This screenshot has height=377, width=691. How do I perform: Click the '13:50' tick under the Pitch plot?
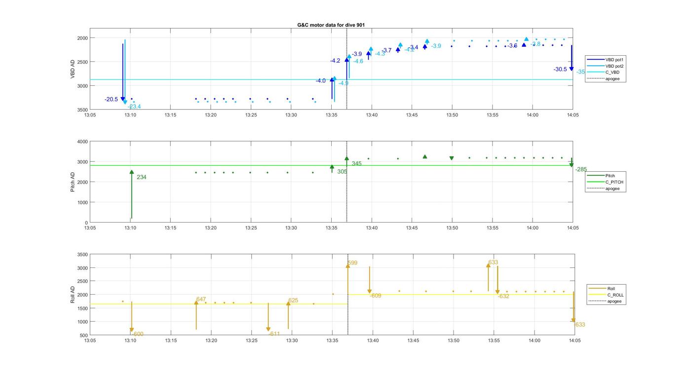pos(452,228)
